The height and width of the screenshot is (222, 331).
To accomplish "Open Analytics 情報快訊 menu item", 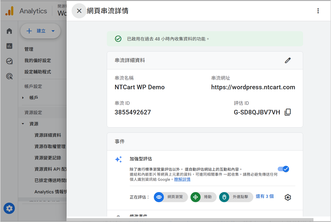I will (x=51, y=192).
